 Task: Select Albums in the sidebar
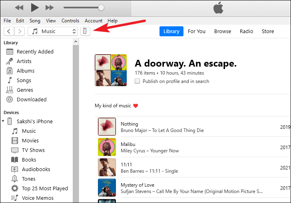coord(26,71)
